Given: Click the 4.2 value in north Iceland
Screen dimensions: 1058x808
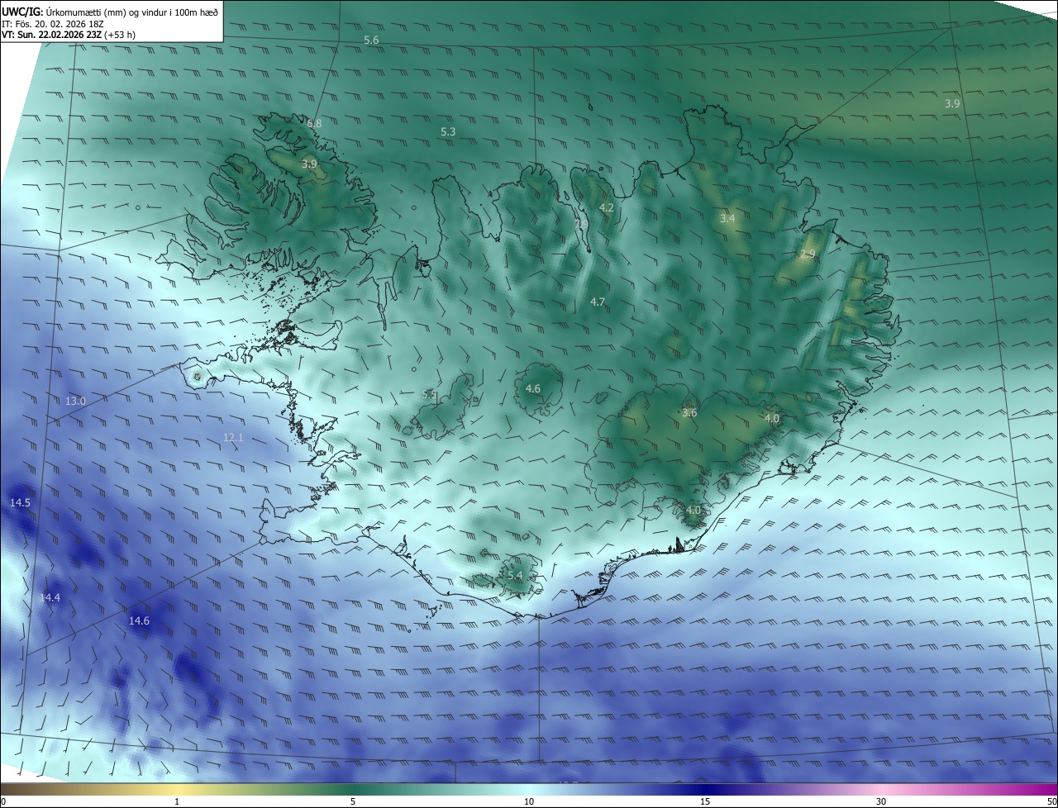Looking at the screenshot, I should pos(607,207).
